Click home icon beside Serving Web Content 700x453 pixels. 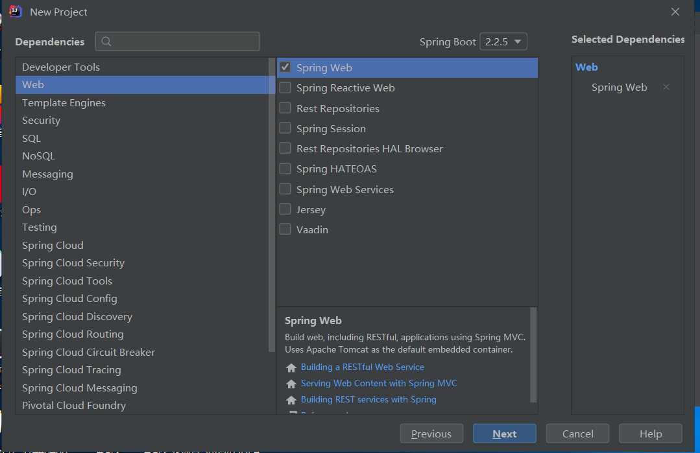291,384
